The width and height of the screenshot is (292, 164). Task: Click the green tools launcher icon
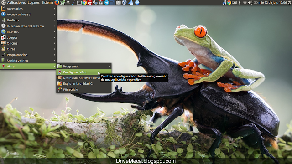pyautogui.click(x=63, y=3)
